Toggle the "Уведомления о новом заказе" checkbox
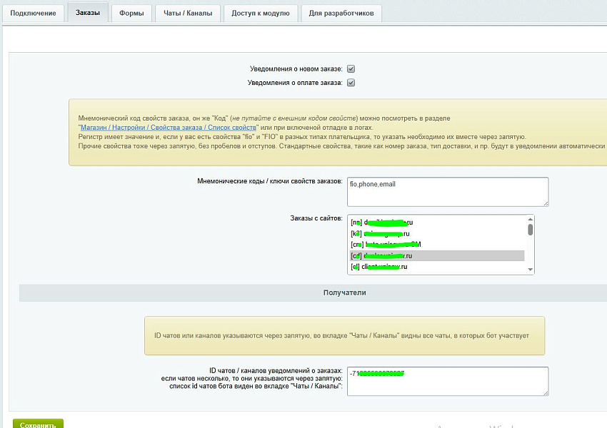The height and width of the screenshot is (428, 607). [351, 69]
